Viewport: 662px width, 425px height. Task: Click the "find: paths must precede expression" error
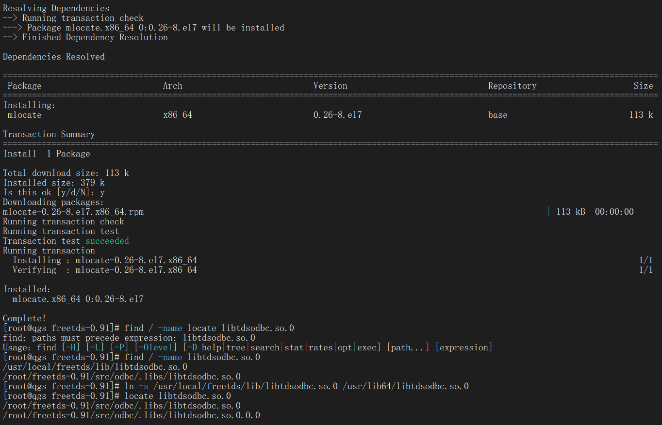(129, 338)
